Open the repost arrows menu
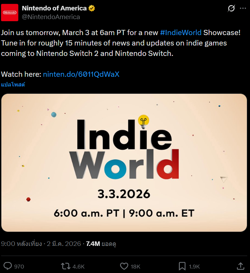Image resolution: width=250 pixels, height=273 pixels. [65, 266]
